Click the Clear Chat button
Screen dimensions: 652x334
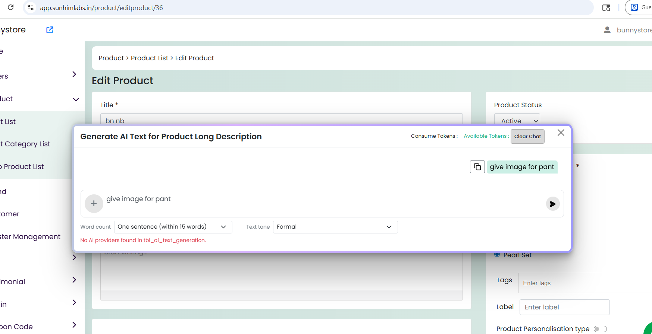pyautogui.click(x=527, y=136)
